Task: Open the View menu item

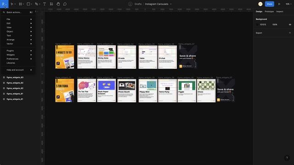Action: 18,27
